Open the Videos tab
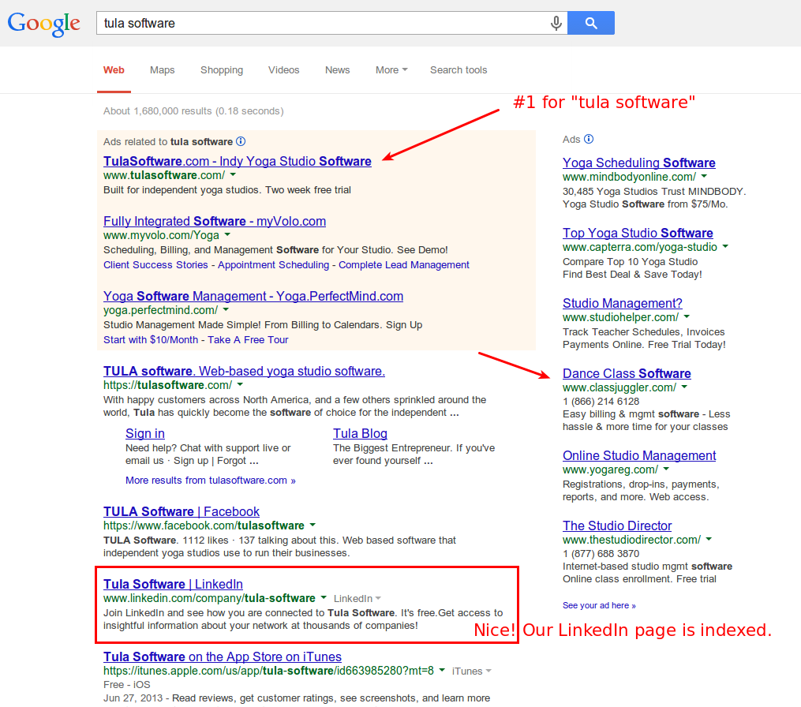Viewport: 801px width, 707px height. point(283,70)
